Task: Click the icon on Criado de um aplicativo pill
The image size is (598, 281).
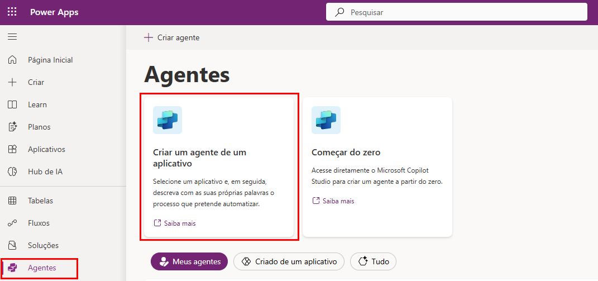Action: click(x=246, y=261)
